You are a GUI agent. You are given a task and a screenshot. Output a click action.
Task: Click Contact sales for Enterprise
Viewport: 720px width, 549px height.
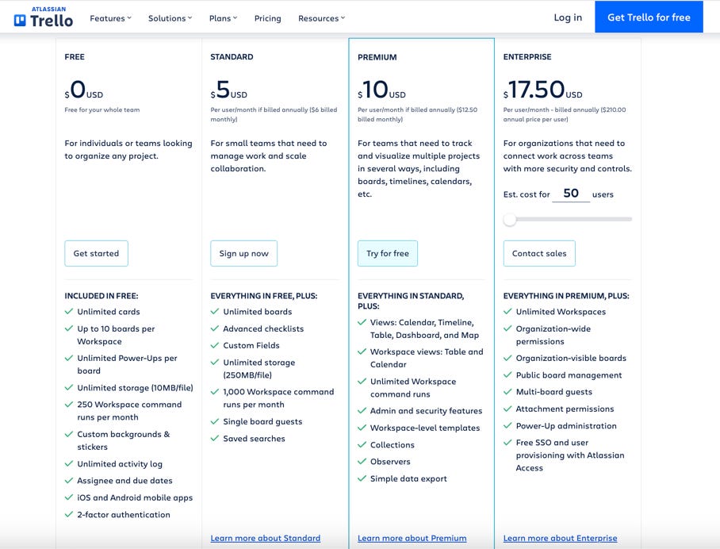tap(539, 253)
